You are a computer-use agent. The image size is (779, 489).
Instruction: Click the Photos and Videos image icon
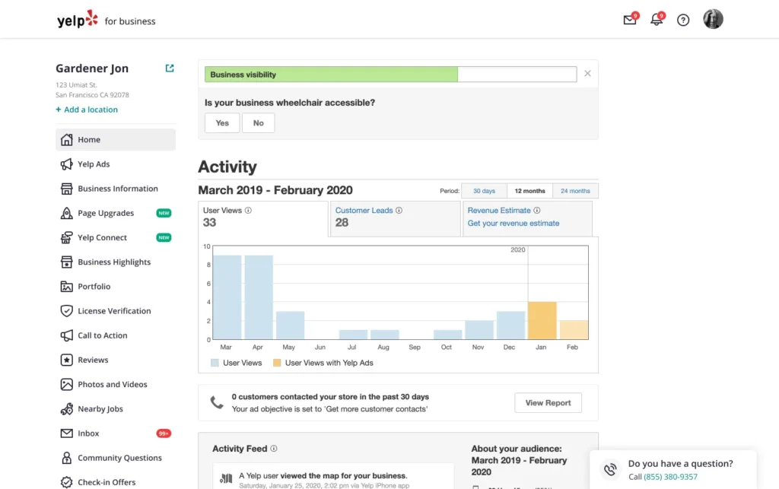tap(67, 384)
